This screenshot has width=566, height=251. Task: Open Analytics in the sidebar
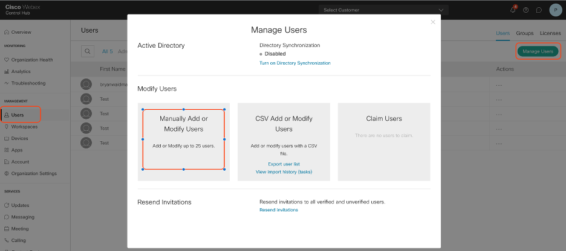[x=21, y=71]
